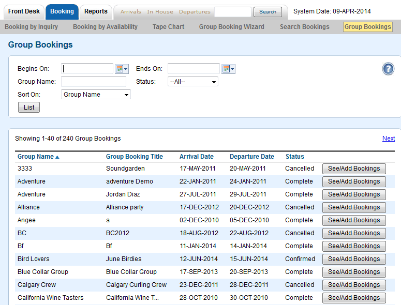Image resolution: width=401 pixels, height=305 pixels.
Task: See/Add Bookings for Bf group
Action: (354, 246)
